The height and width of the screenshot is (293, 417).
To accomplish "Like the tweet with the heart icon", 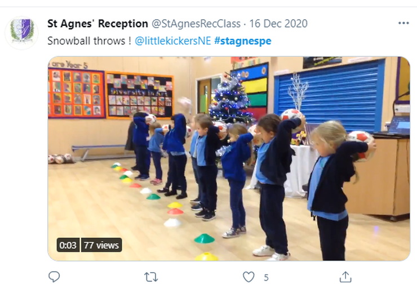I will 249,277.
